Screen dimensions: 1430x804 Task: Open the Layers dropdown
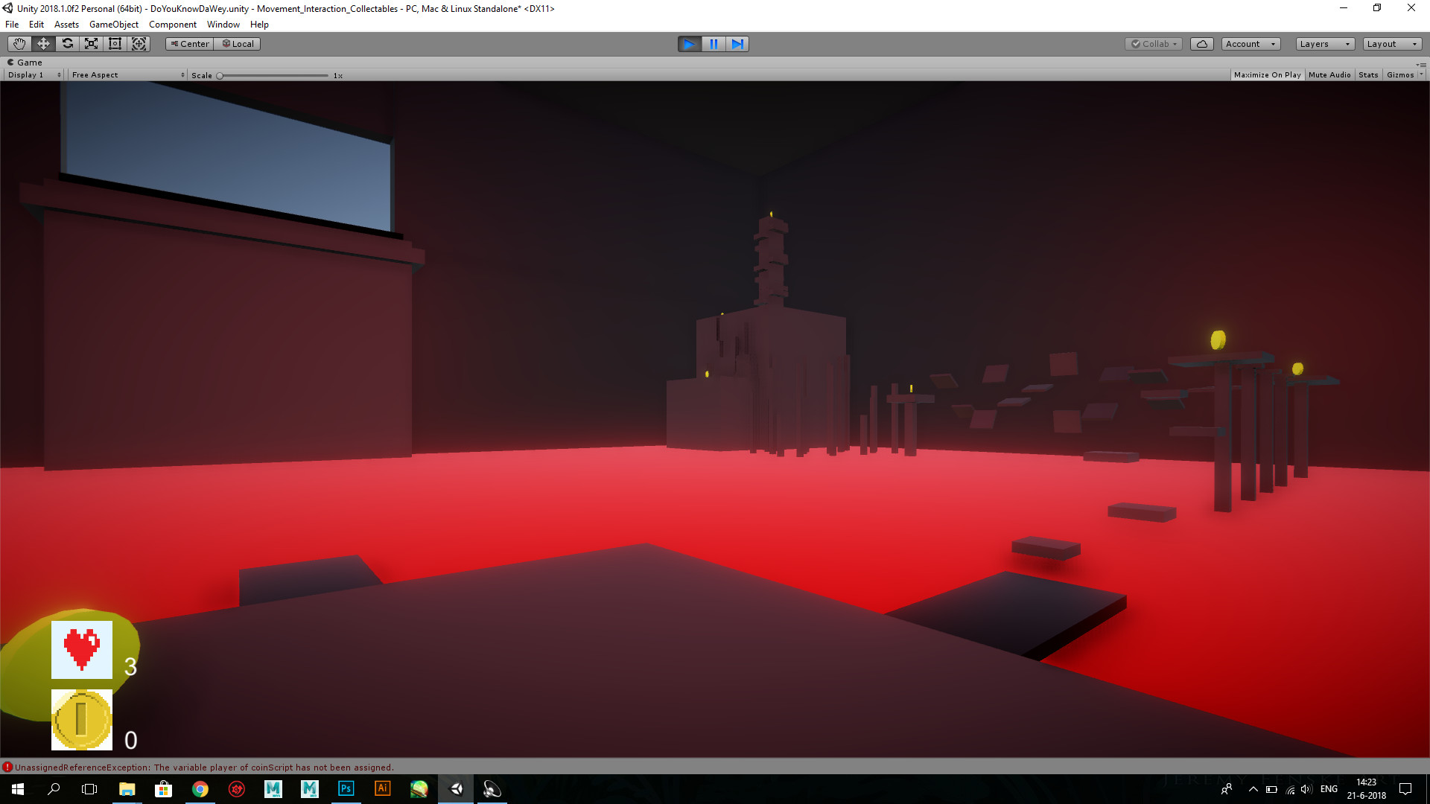(x=1323, y=43)
